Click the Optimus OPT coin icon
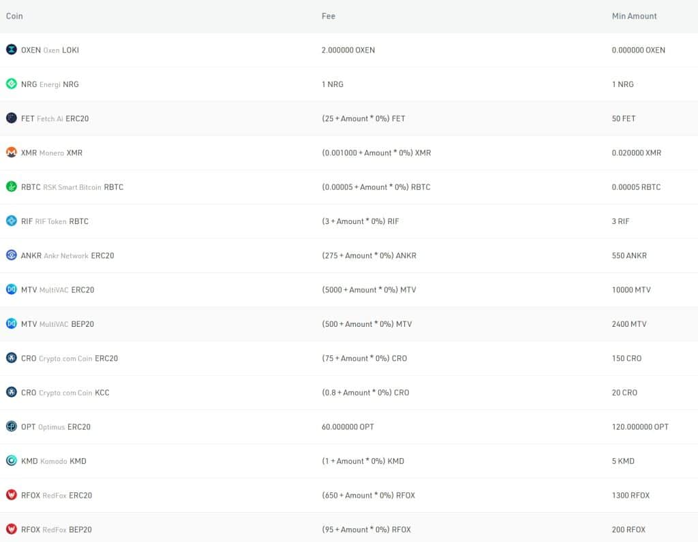This screenshot has height=542, width=698. click(12, 426)
